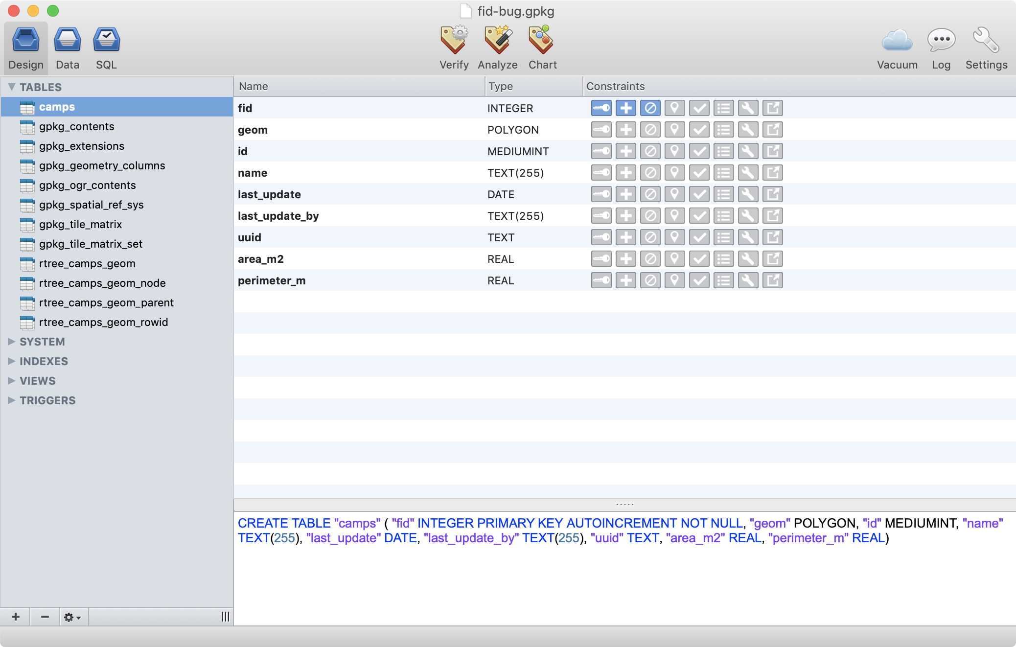Select the gpkg_contents table
Screen dimensions: 1016x647
point(76,126)
